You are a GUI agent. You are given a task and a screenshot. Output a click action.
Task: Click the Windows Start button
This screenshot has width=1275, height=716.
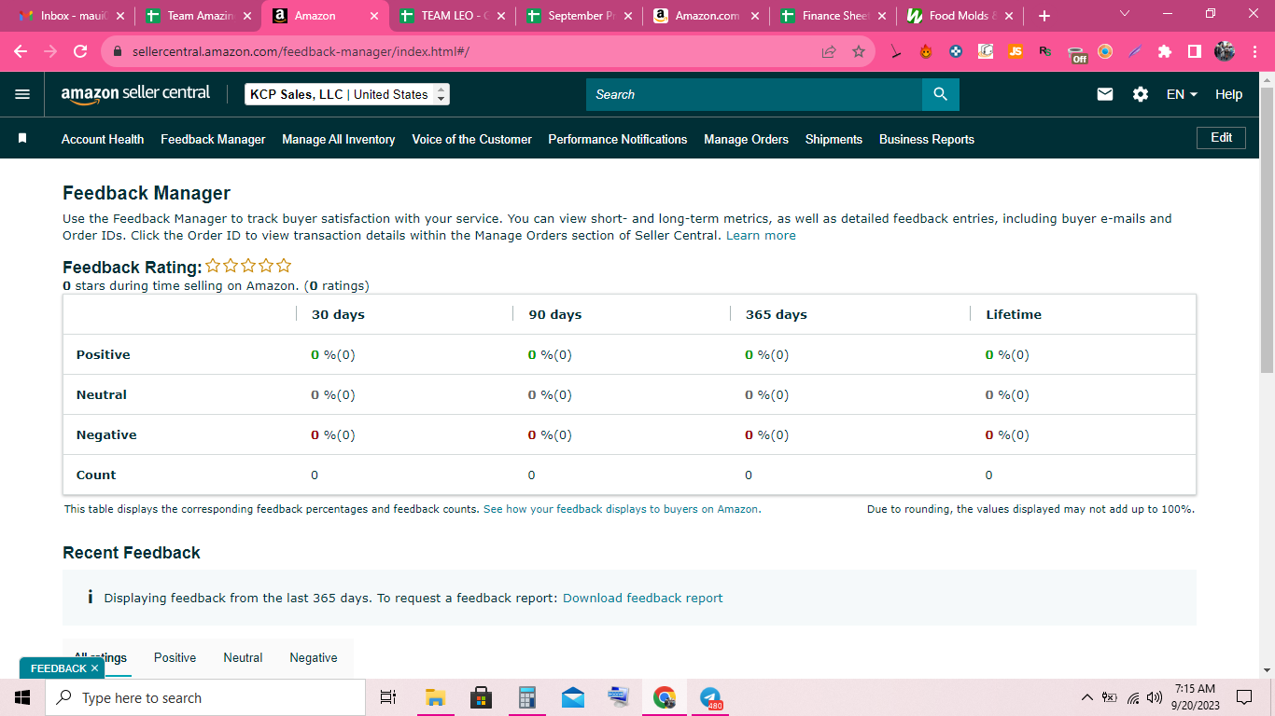(22, 697)
